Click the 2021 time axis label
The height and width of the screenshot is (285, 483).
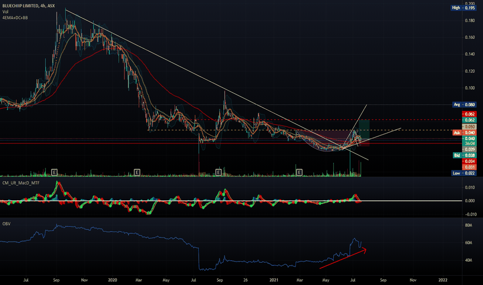click(x=274, y=280)
